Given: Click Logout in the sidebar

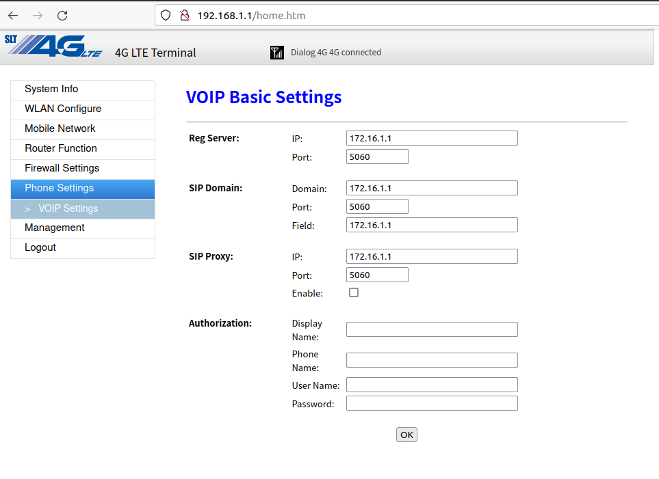Looking at the screenshot, I should pos(83,247).
